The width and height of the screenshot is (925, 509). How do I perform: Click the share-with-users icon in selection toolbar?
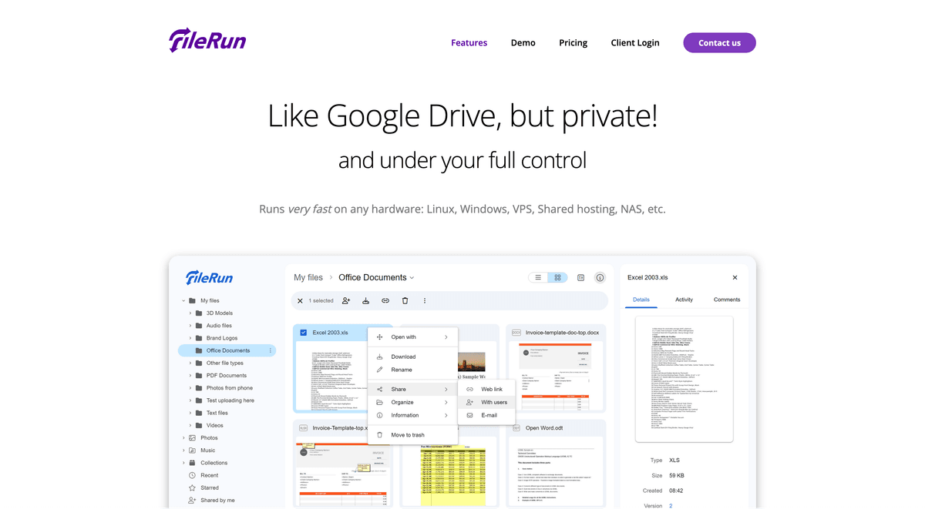346,301
